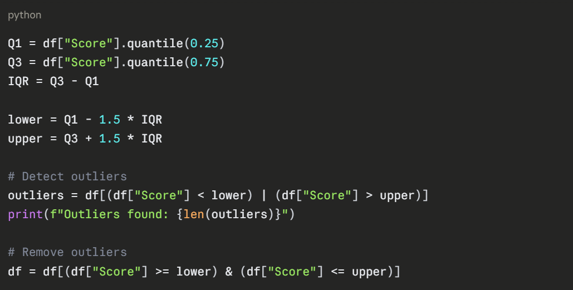Click the python language label
This screenshot has height=290, width=573.
pos(25,15)
